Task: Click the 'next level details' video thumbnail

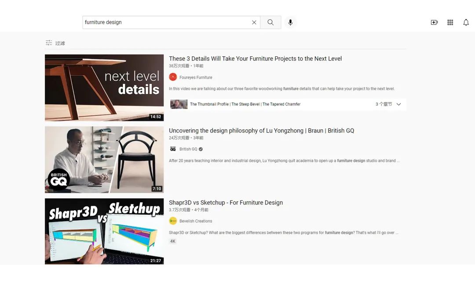Action: point(104,88)
